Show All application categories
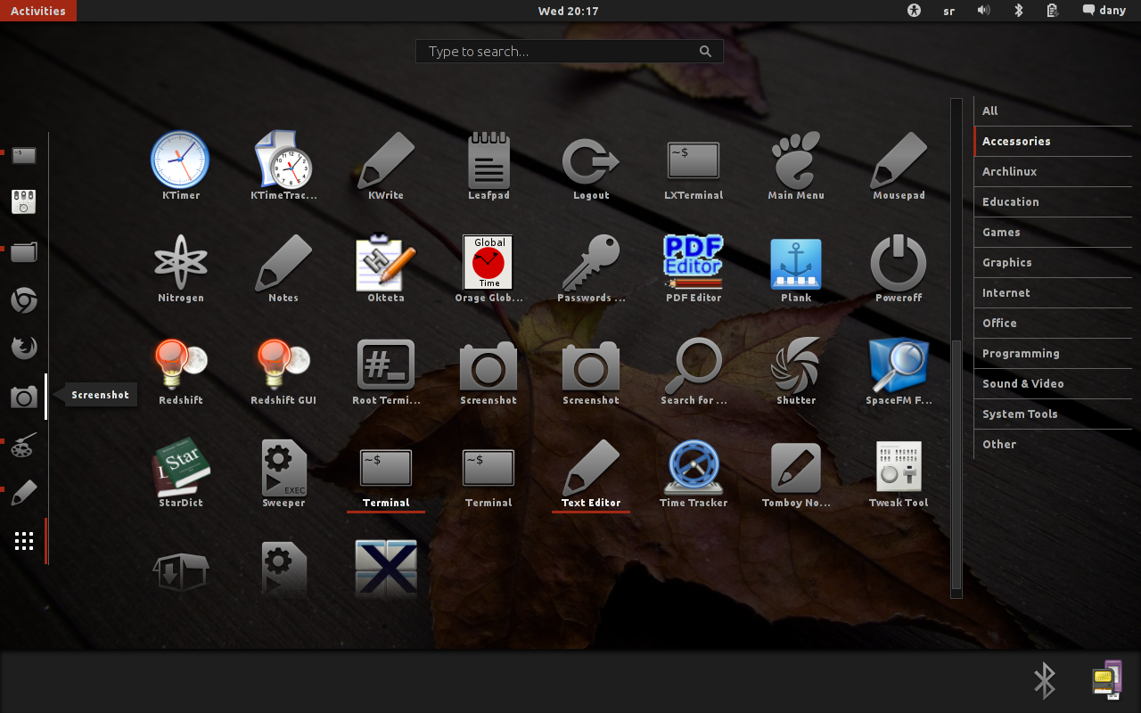Screen dimensions: 1141x713 click(1053, 111)
